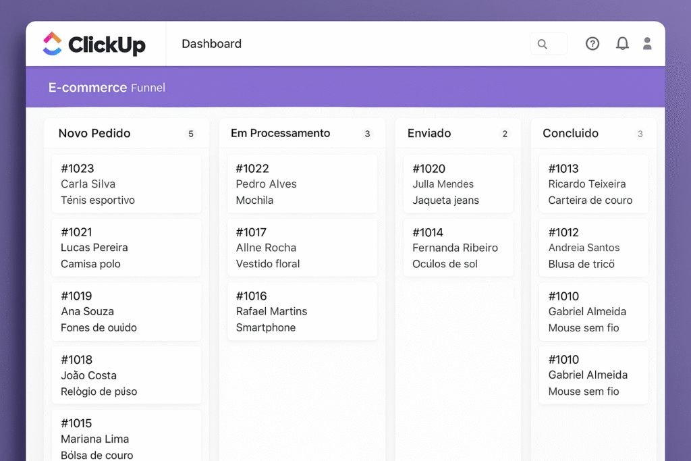Select order #1022 Pedro Alves Mochila

(x=302, y=184)
